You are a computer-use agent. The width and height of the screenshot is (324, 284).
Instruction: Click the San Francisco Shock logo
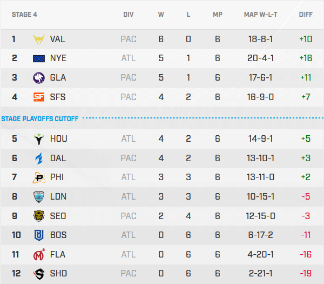(x=39, y=97)
